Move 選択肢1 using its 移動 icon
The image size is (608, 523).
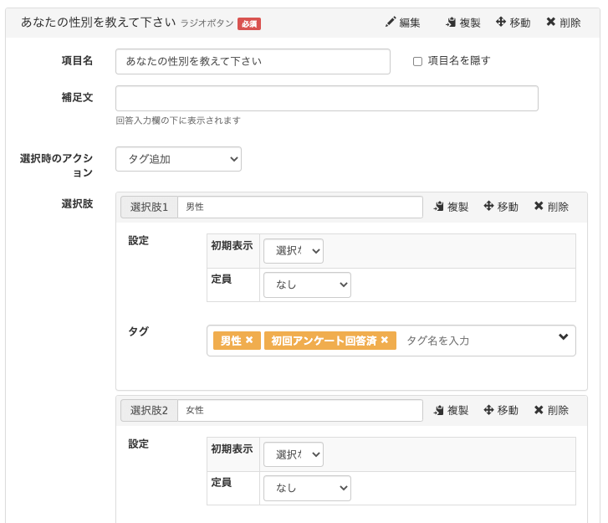click(x=488, y=206)
